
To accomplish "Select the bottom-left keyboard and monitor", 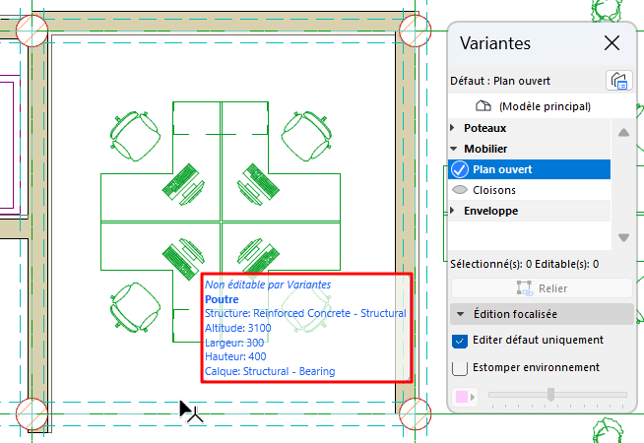I will click(183, 259).
